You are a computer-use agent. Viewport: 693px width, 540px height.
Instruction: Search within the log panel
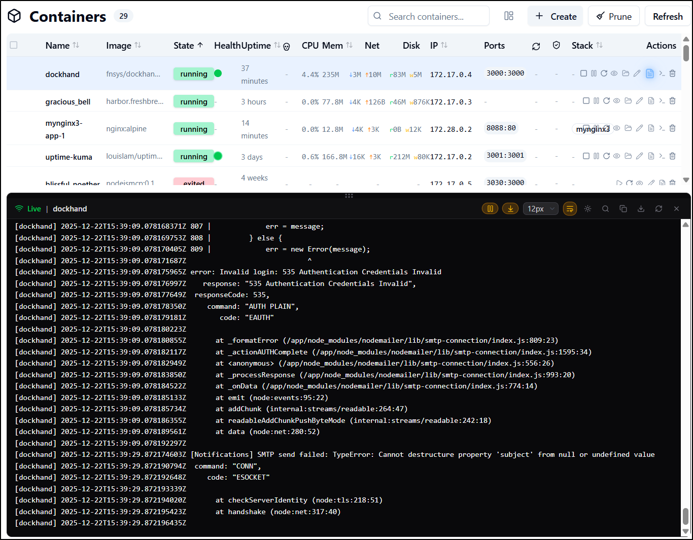pyautogui.click(x=605, y=209)
